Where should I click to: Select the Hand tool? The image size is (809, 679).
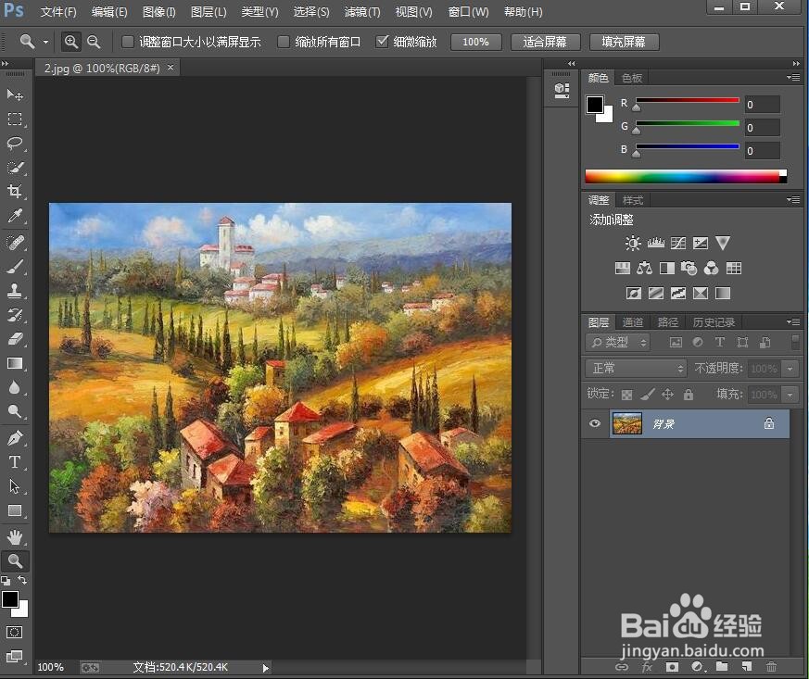pyautogui.click(x=15, y=536)
